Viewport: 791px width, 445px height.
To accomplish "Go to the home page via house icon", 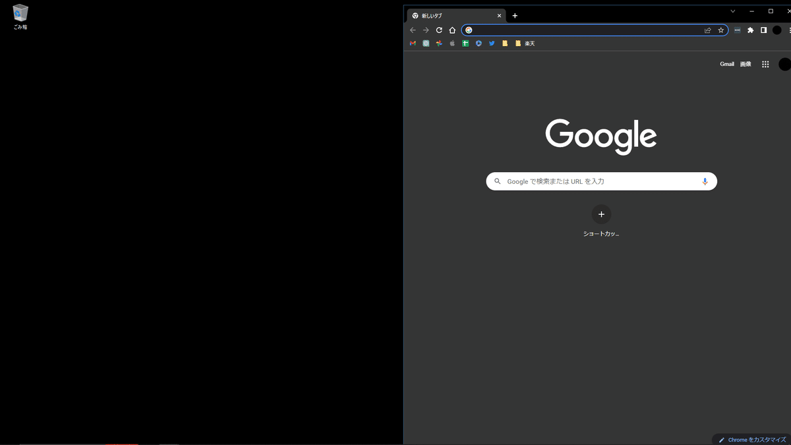I will [452, 30].
